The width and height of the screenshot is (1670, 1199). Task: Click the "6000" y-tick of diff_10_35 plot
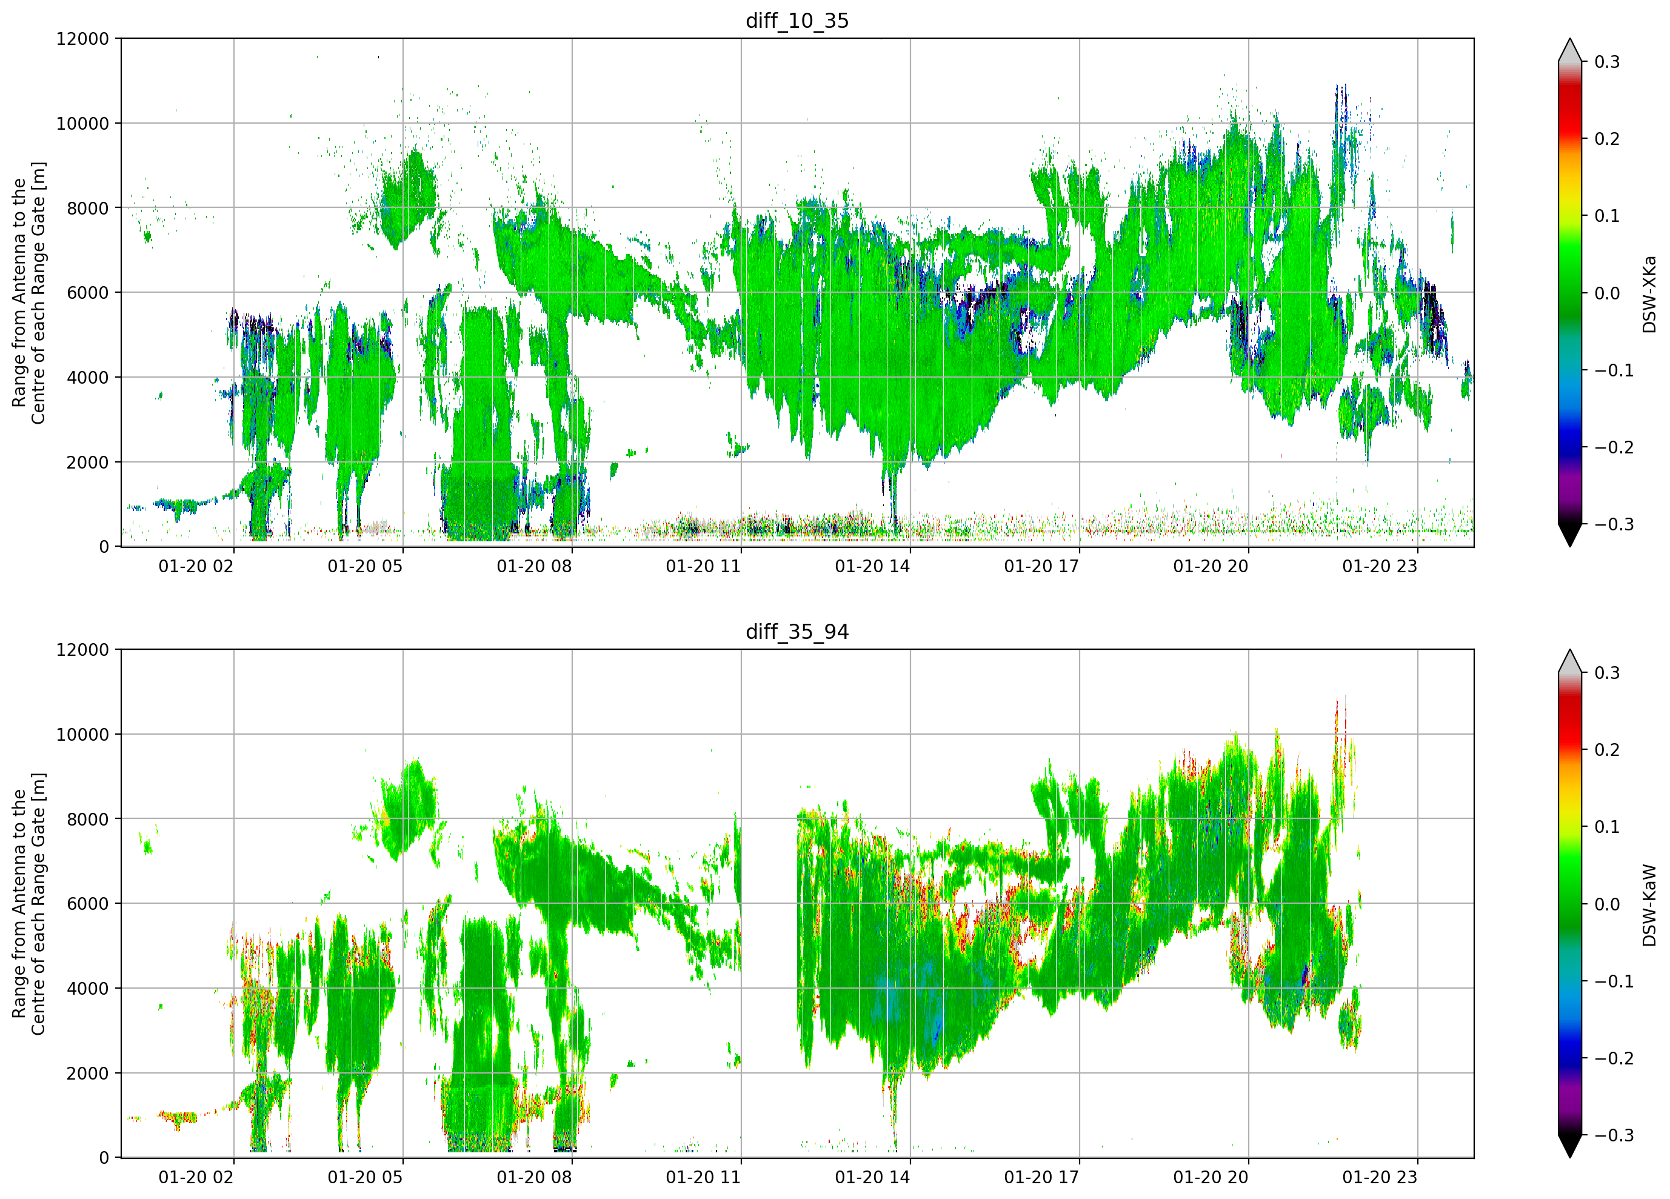point(88,293)
